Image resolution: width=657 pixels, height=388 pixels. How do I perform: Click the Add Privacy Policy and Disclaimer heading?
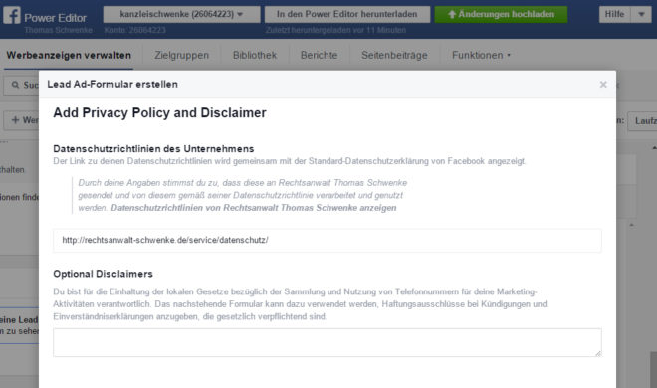[159, 113]
